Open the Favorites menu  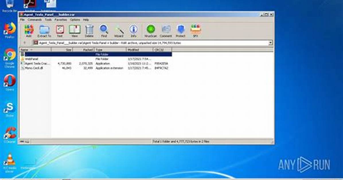click(x=61, y=20)
